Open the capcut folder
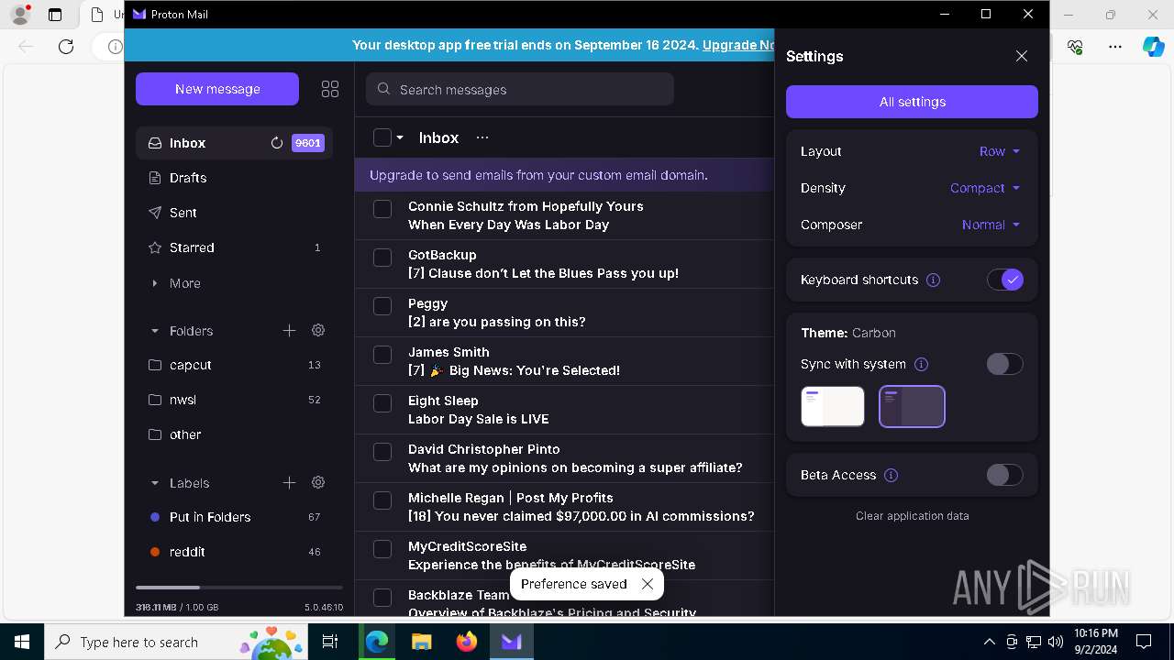The height and width of the screenshot is (660, 1174). click(234, 365)
